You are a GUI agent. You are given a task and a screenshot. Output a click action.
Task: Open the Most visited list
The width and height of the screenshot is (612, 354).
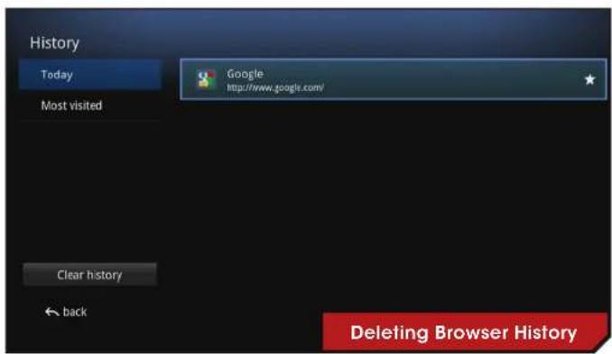[x=90, y=105]
